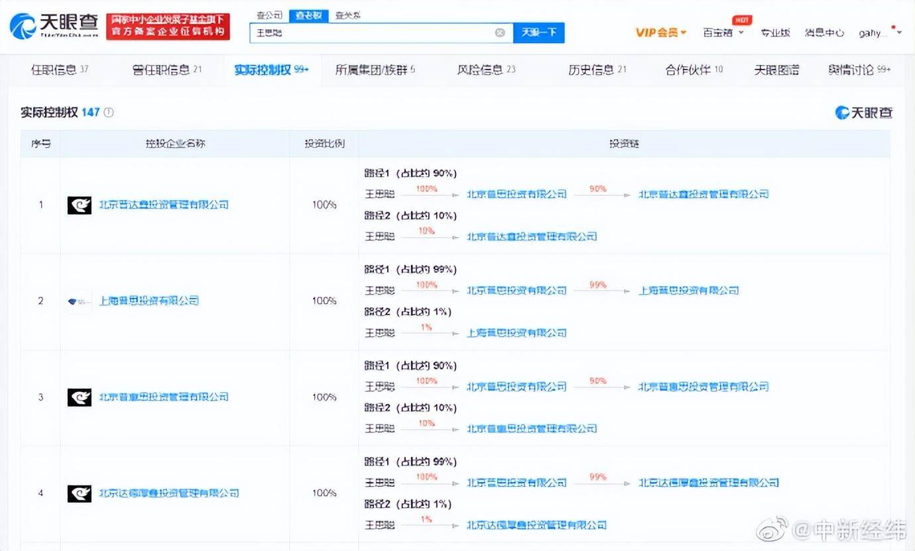This screenshot has width=915, height=551.
Task: Open the 任职信息 37 tab
Action: 60,70
